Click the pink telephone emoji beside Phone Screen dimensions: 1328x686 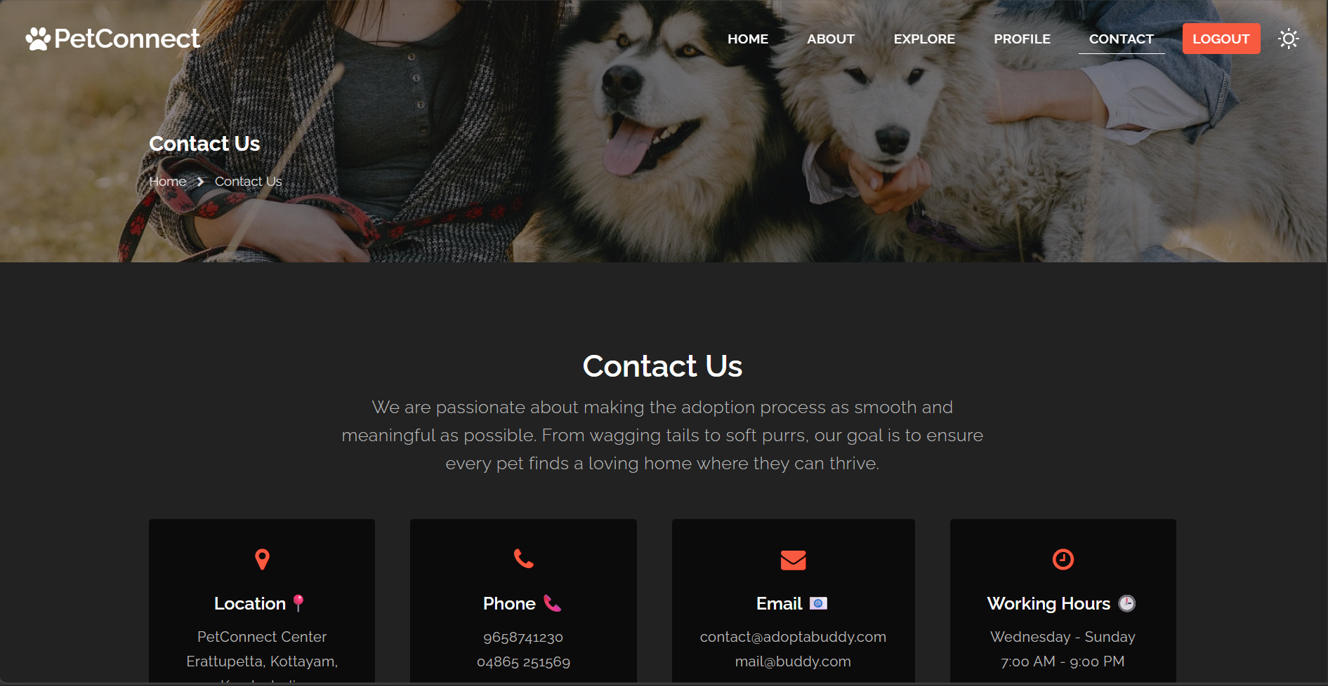(x=553, y=603)
